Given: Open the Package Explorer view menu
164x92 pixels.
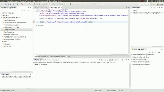Looking at the screenshot, I should (31, 10).
